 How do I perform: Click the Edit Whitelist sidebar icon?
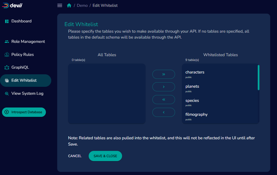(6, 81)
